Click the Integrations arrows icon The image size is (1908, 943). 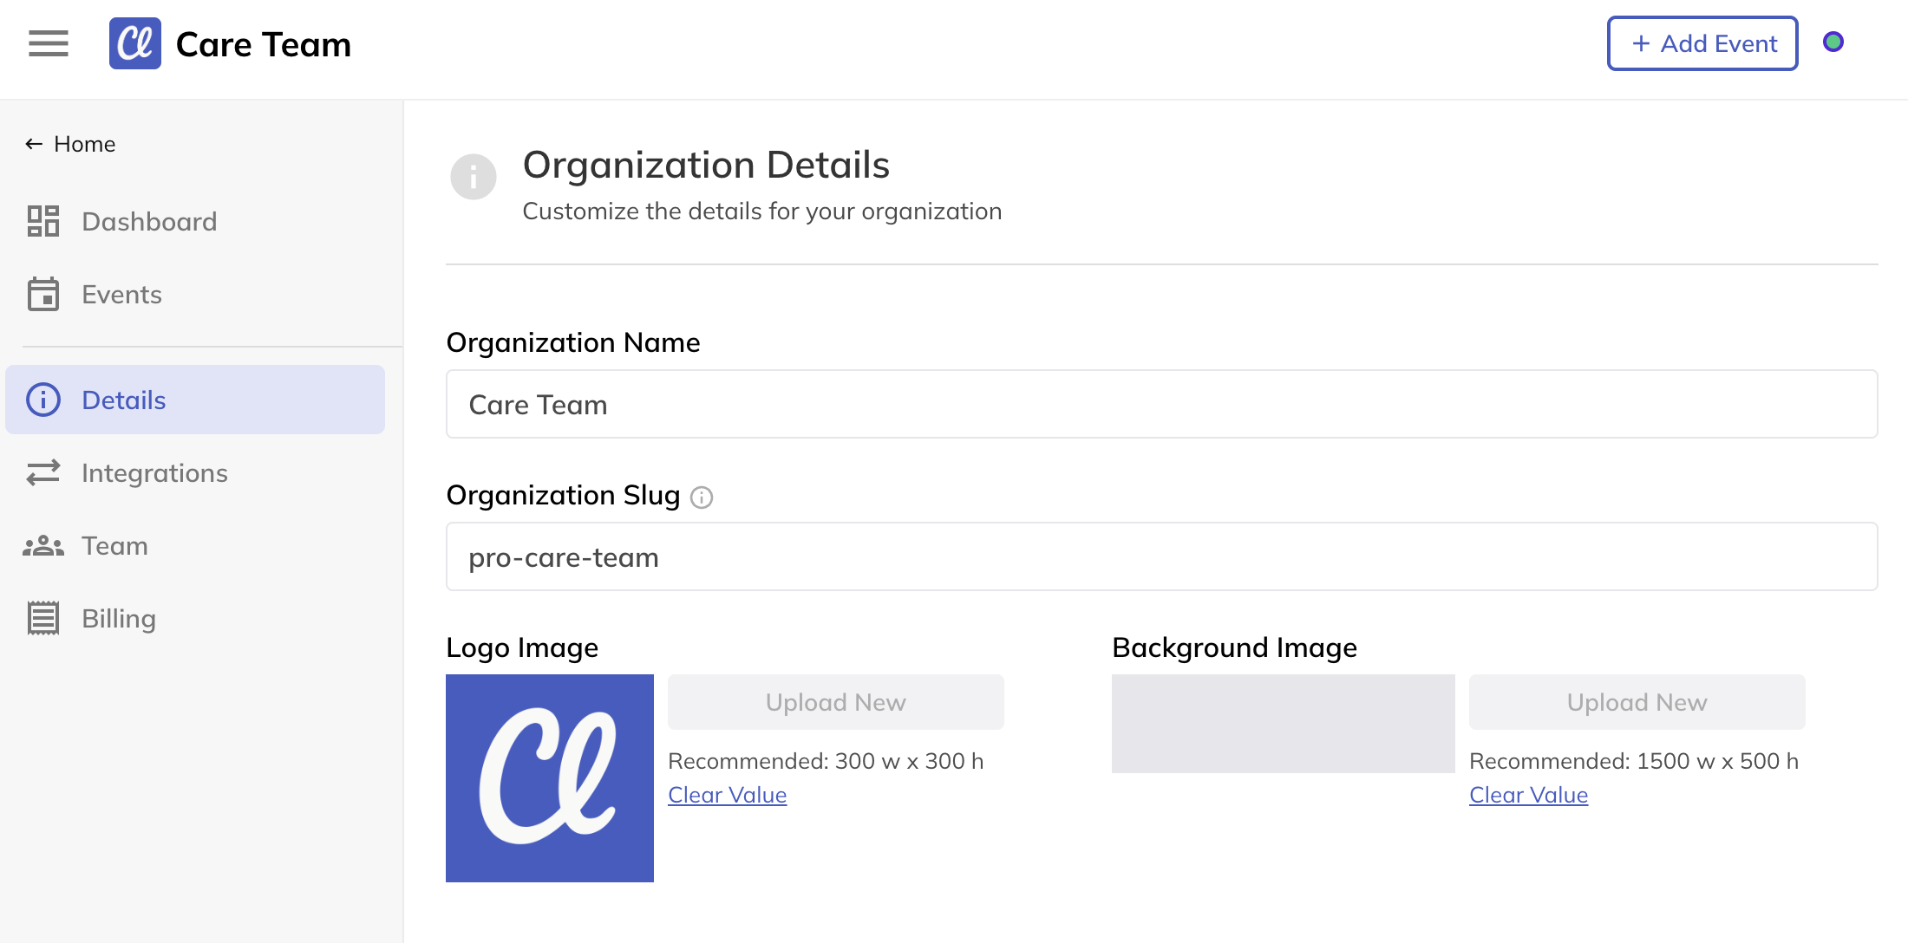42,472
